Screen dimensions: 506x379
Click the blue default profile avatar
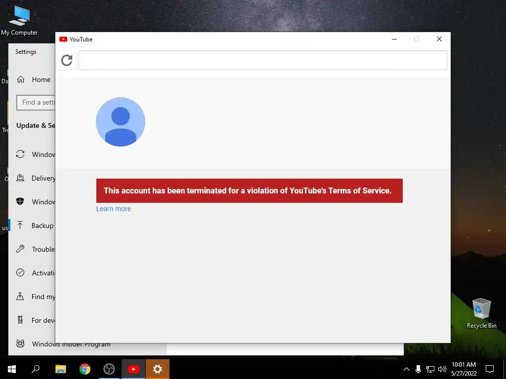121,122
